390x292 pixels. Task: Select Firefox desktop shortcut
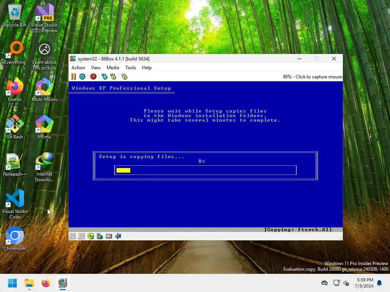(15, 90)
